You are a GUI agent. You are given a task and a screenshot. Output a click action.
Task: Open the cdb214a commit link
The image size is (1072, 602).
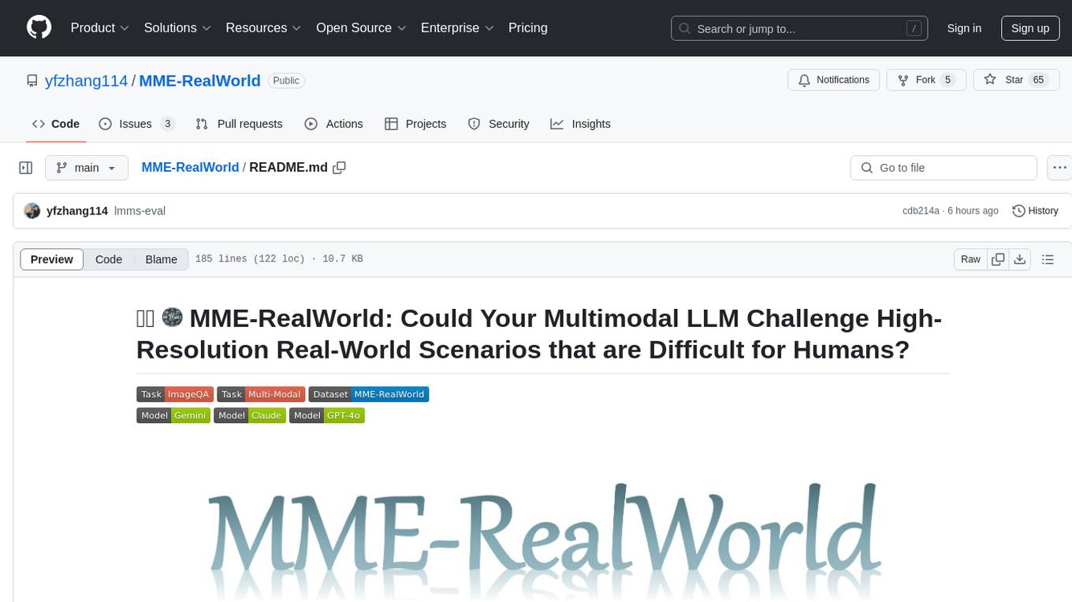[x=921, y=210]
